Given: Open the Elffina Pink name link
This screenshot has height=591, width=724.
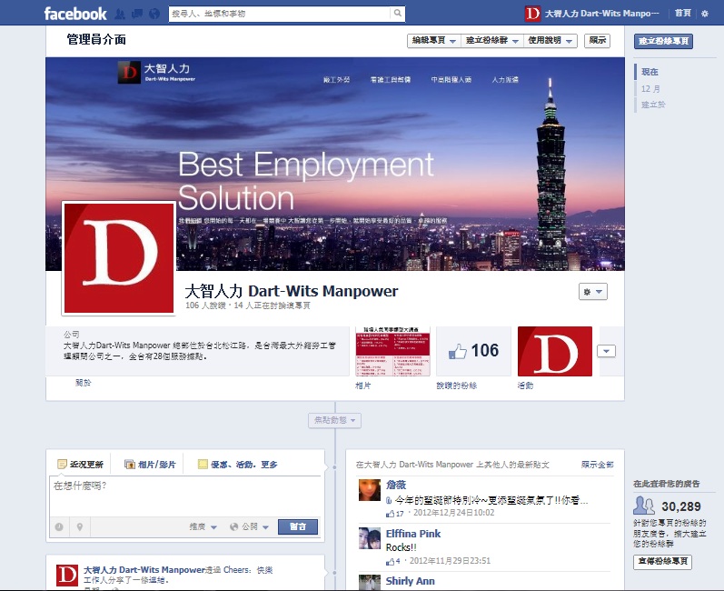Looking at the screenshot, I should [x=413, y=534].
